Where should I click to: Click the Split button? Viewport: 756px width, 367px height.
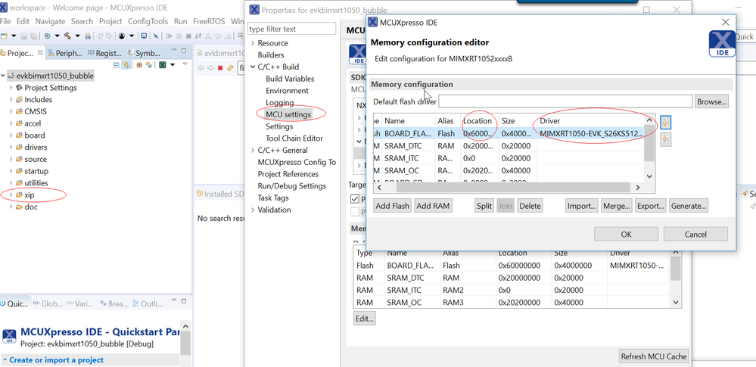[x=484, y=206]
